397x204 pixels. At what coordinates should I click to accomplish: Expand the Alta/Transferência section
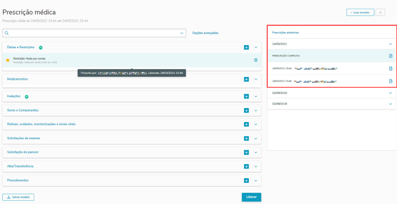(256, 166)
